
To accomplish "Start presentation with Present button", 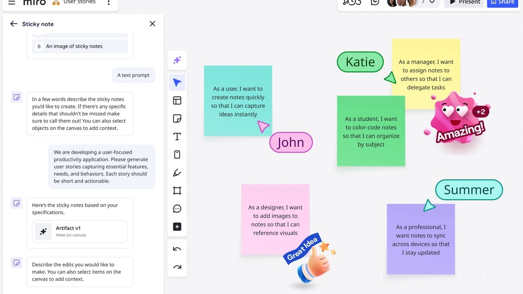I will click(x=465, y=2).
